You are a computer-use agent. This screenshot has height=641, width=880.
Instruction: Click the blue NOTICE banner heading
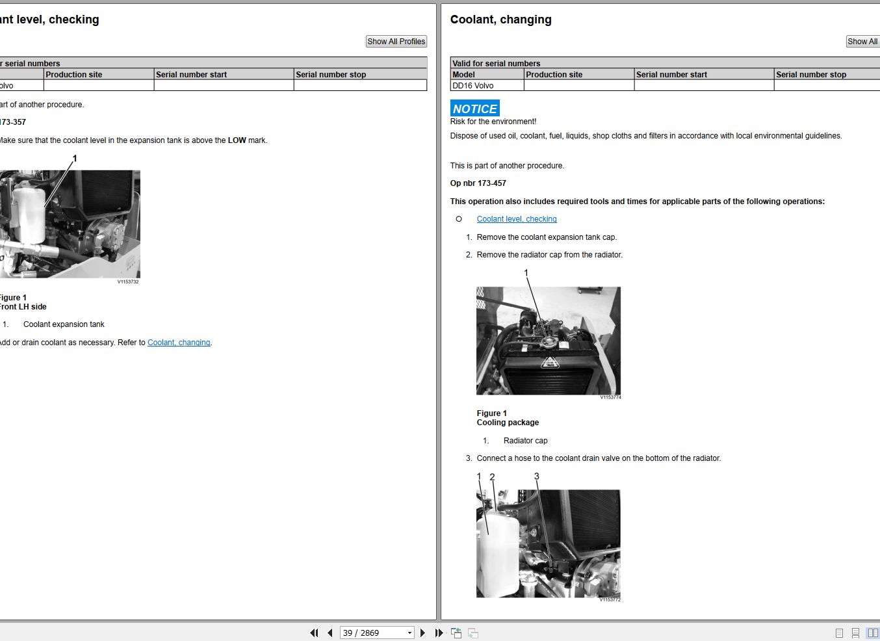[x=474, y=108]
